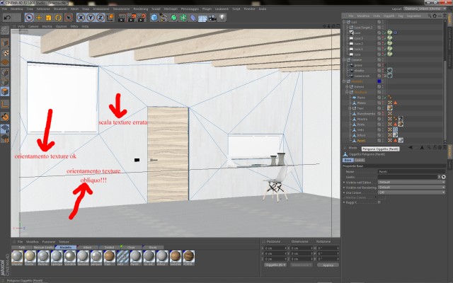Viewport: 453px width, 283px height.
Task: Open the MoGraph menu
Action: click(x=171, y=9)
